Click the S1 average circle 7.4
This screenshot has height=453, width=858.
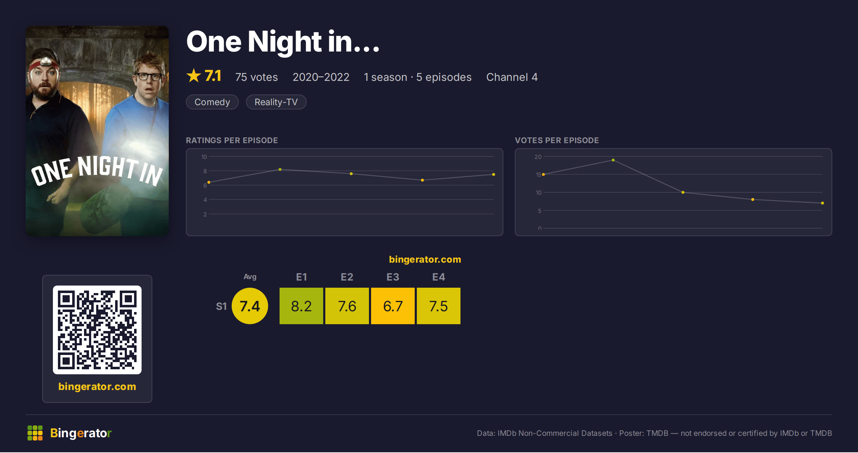250,306
